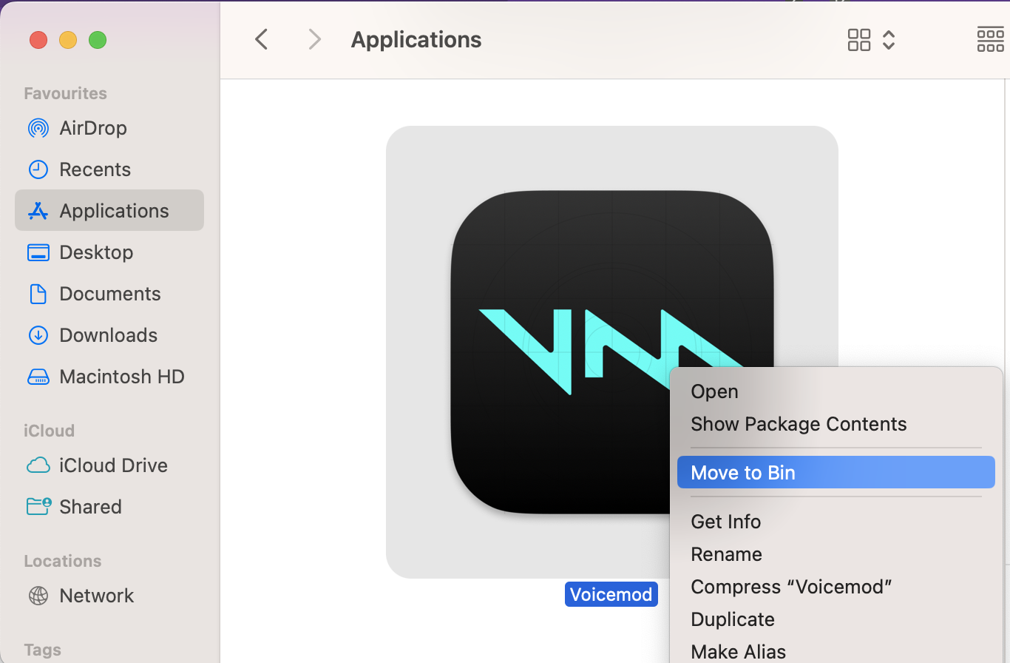Viewport: 1010px width, 663px height.
Task: Open Downloads in the sidebar
Action: 109,335
